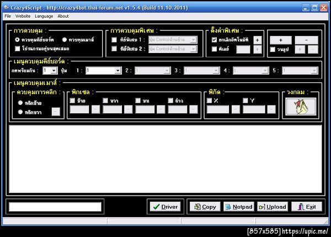Viewport: 331px width, 237px height.
Task: Toggle the down pixel checkbox
Action: [170, 101]
